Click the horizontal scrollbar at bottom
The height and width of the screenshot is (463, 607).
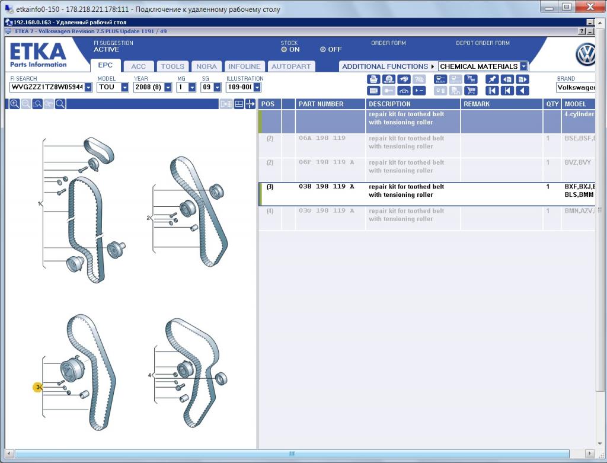[292, 454]
